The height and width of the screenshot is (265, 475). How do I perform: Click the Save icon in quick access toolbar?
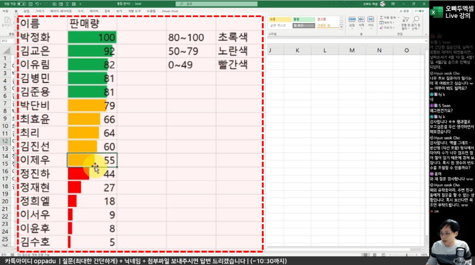30,4
